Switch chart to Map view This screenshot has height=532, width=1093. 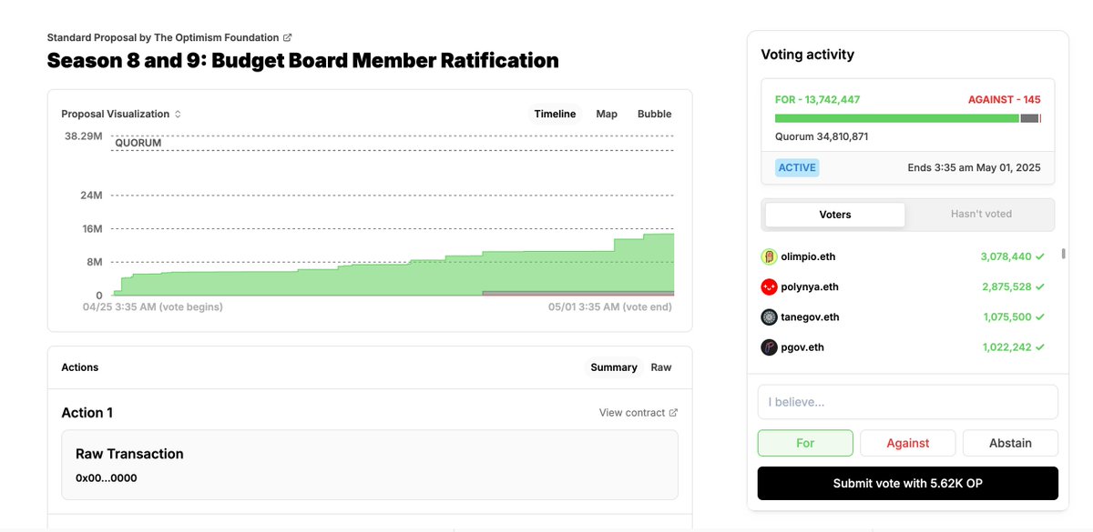tap(607, 114)
